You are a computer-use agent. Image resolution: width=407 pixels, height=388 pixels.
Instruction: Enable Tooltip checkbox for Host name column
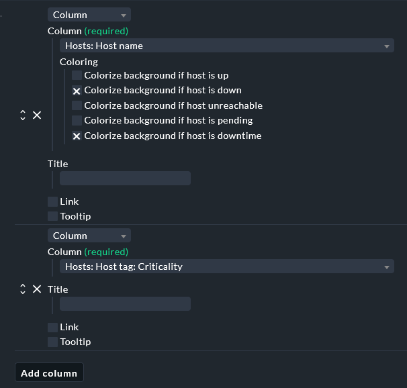(x=53, y=216)
